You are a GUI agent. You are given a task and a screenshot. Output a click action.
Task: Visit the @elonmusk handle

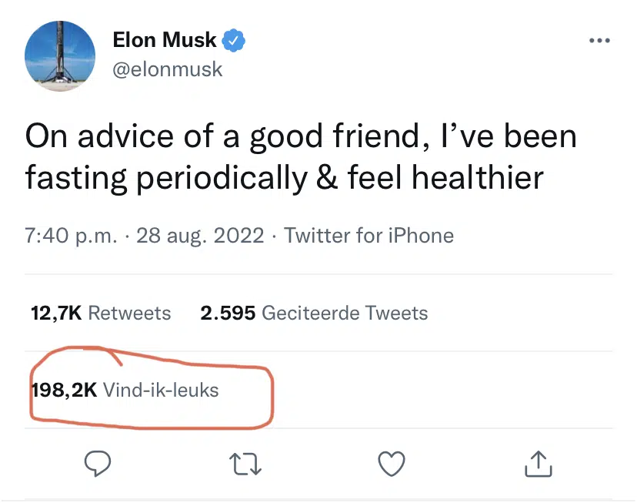coord(168,69)
